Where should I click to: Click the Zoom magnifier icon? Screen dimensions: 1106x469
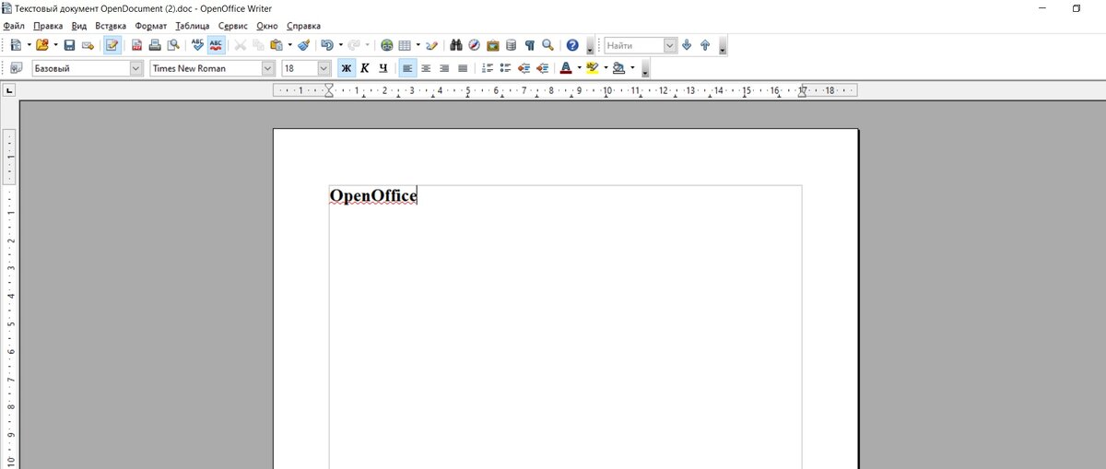tap(547, 44)
